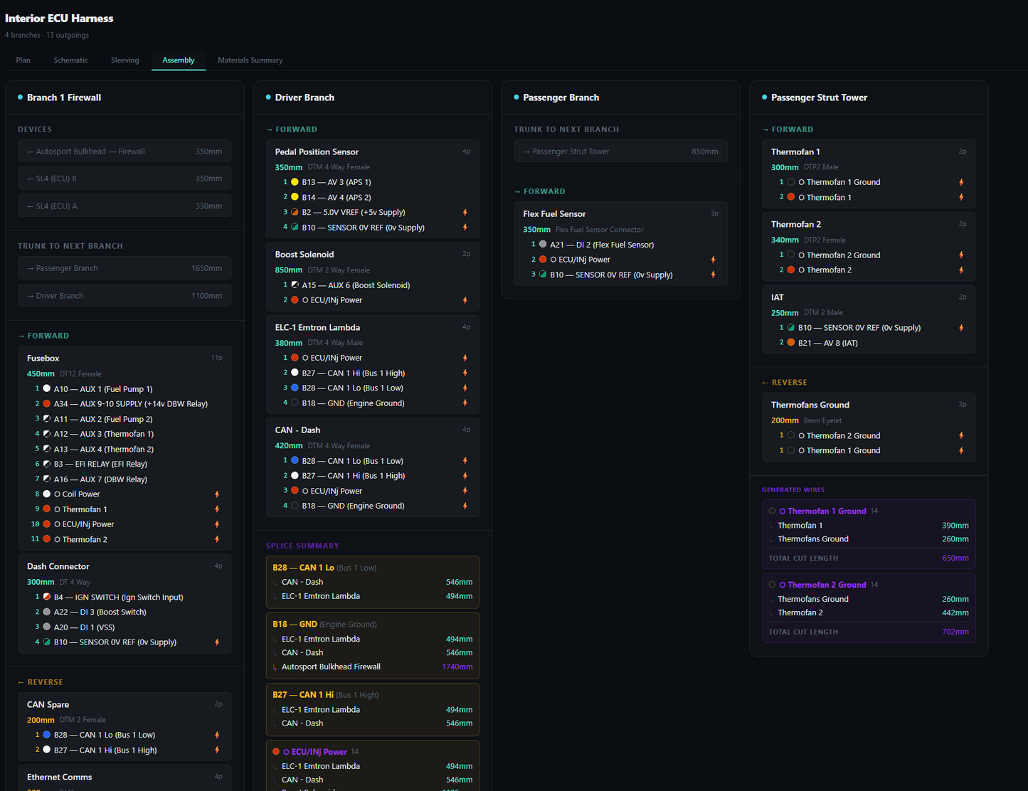
Task: Click yellow color dot for B13 — AV 3 (APS 1)
Action: click(x=295, y=182)
